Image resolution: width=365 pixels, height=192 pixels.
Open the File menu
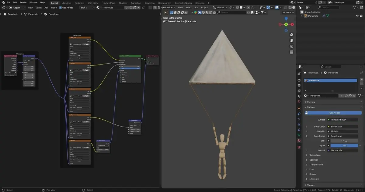point(8,2)
